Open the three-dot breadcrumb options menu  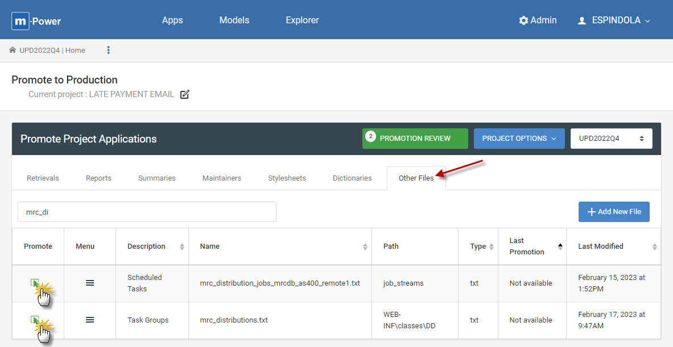click(x=108, y=50)
